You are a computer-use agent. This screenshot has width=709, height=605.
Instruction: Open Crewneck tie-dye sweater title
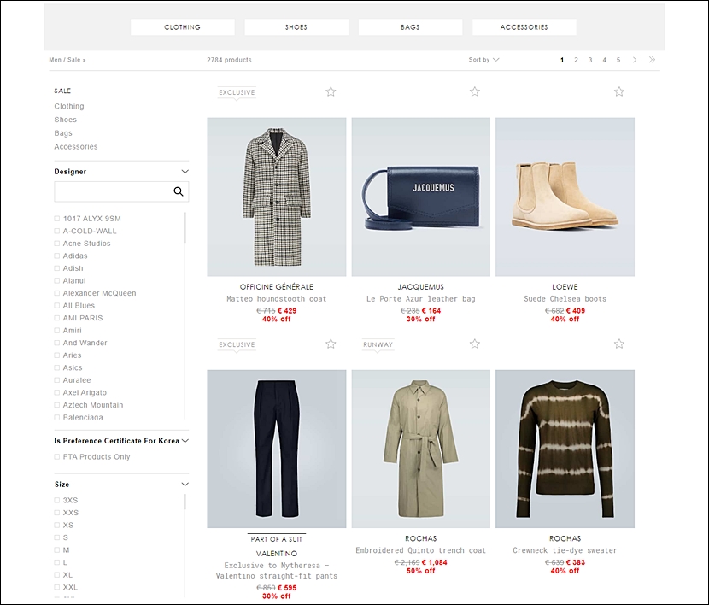pos(565,551)
